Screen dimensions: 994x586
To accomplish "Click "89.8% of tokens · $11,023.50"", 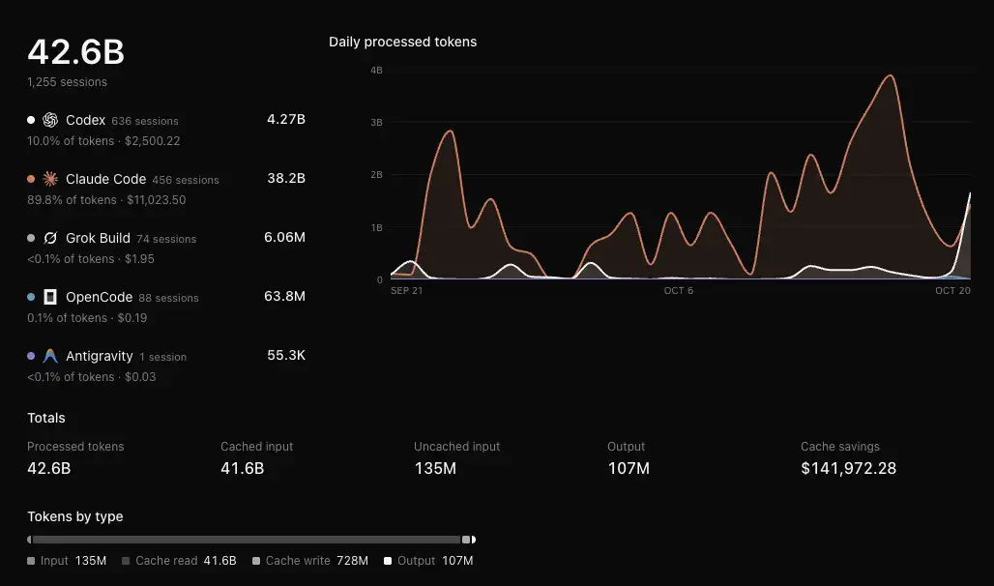I will (x=106, y=200).
